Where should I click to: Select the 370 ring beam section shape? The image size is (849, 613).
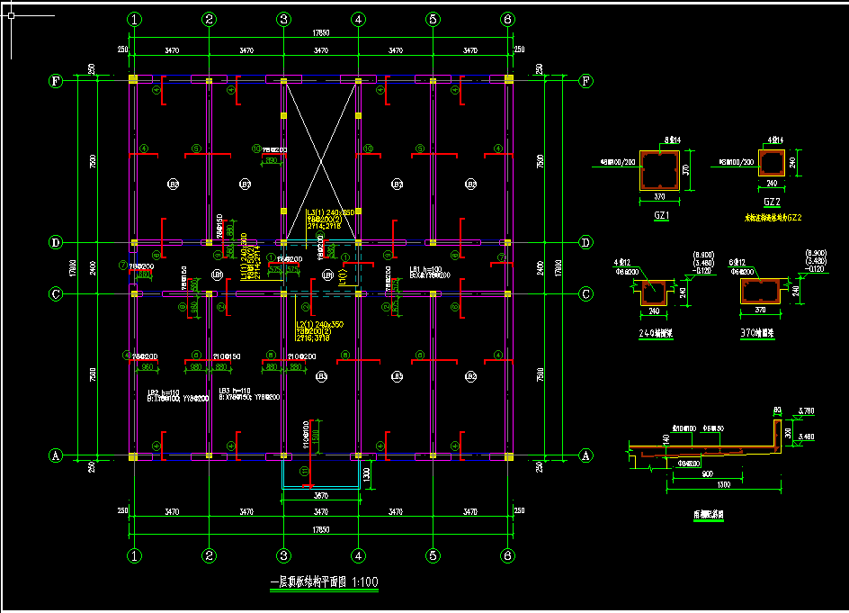[x=761, y=292]
